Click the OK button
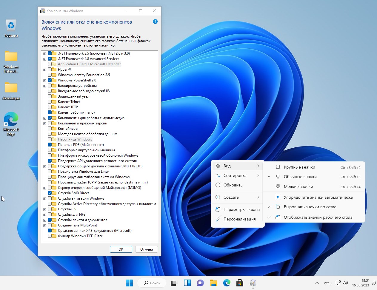This screenshot has height=290, width=377. click(121, 249)
